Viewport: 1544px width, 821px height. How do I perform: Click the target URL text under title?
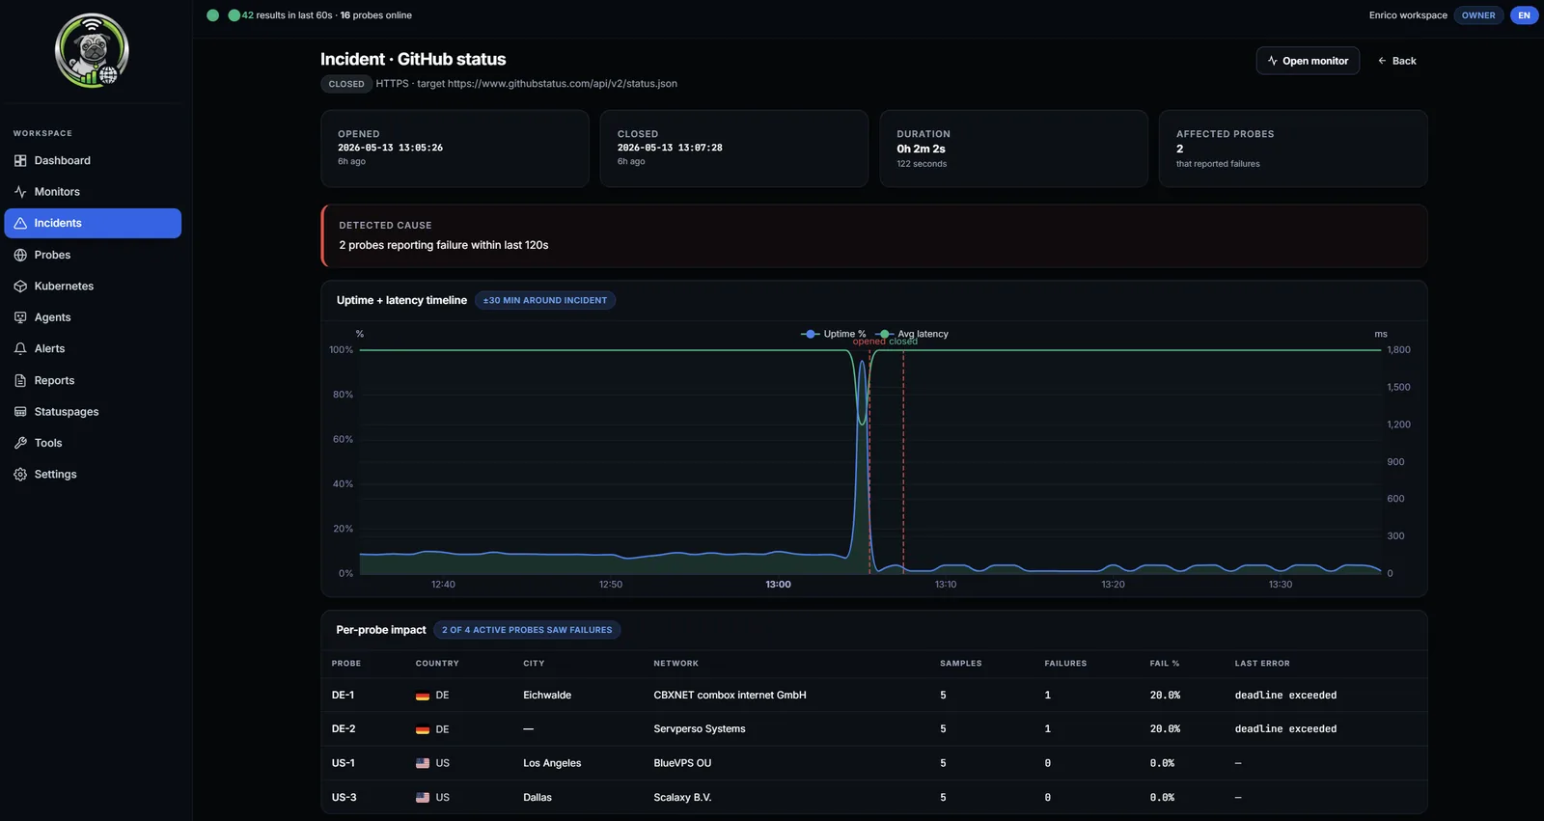pyautogui.click(x=563, y=84)
